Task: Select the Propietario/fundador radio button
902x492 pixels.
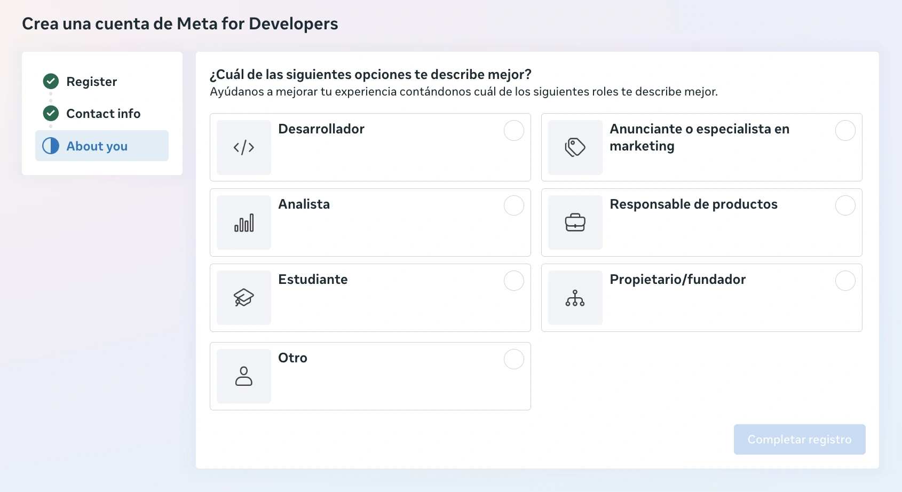Action: pyautogui.click(x=845, y=281)
